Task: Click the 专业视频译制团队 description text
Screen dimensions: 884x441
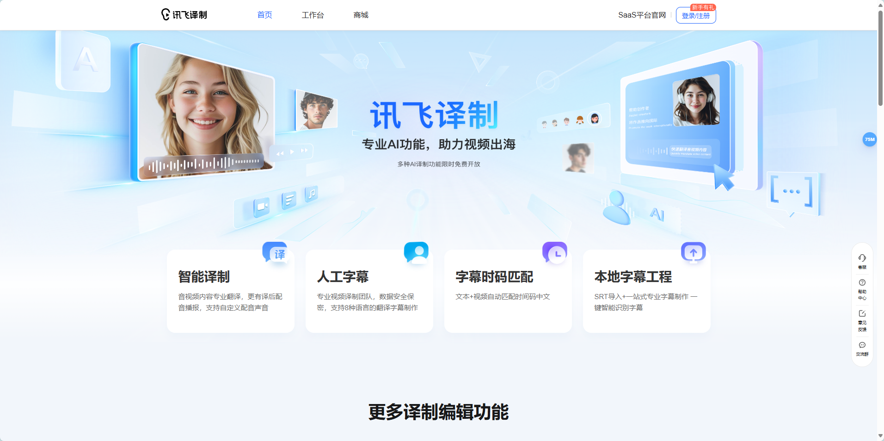Action: pos(368,302)
